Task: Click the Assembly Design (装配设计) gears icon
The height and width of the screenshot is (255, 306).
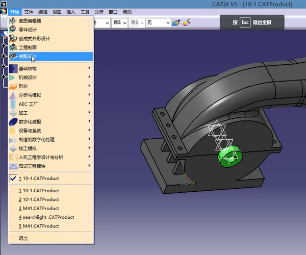Action: click(13, 56)
